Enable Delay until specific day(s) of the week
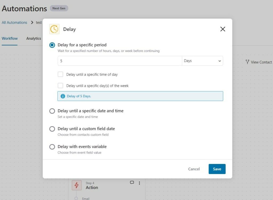The width and height of the screenshot is (273, 200). 61,85
